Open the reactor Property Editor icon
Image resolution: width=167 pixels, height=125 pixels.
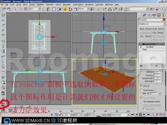(x=3, y=93)
